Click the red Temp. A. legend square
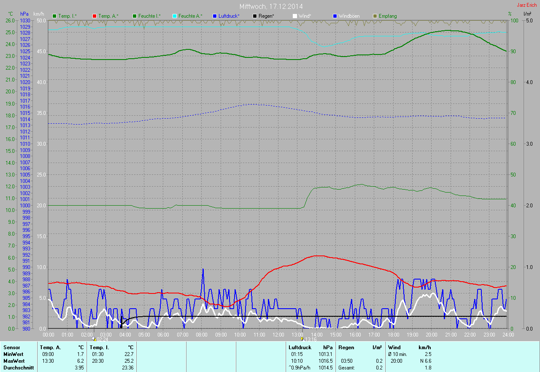 click(x=94, y=16)
